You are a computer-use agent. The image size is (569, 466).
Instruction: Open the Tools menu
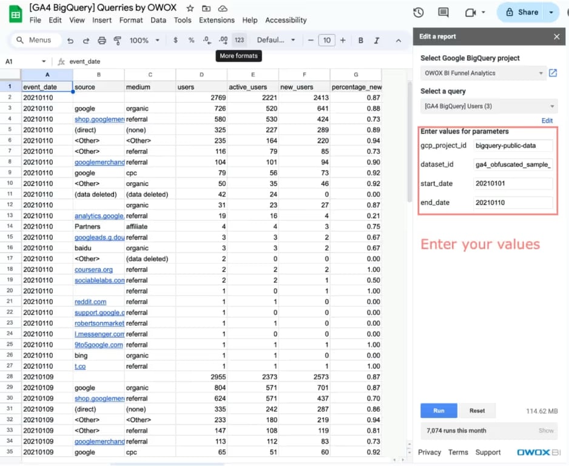[x=183, y=20]
